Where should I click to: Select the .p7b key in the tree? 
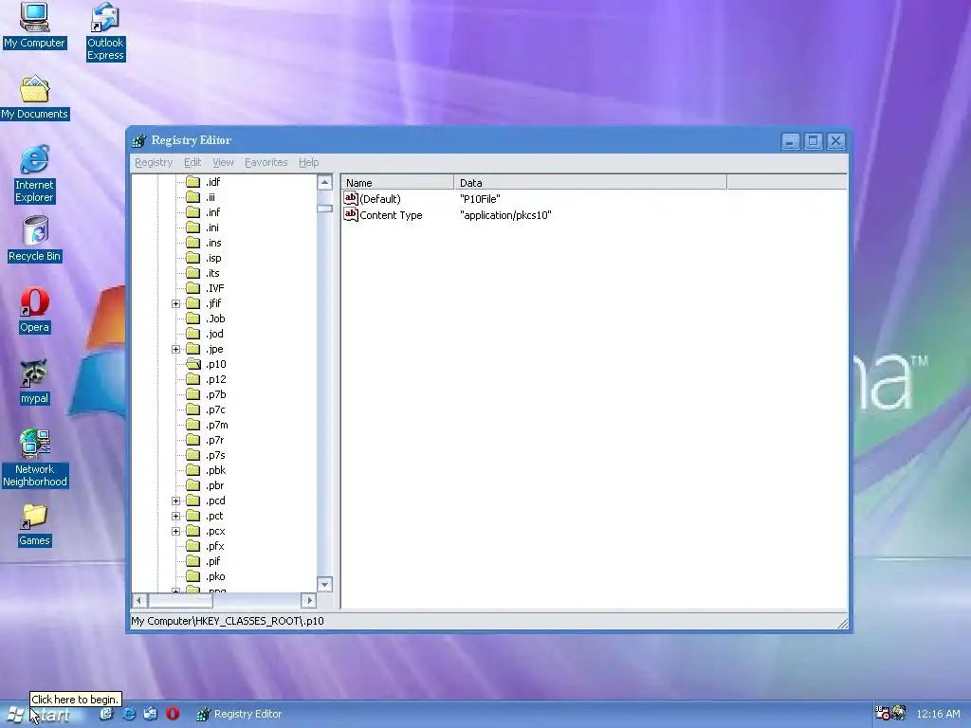point(215,394)
